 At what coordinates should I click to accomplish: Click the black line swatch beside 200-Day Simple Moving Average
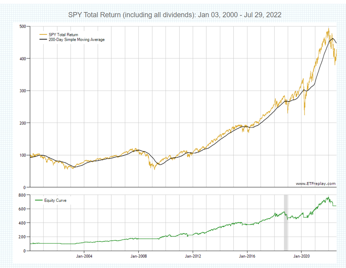click(43, 40)
